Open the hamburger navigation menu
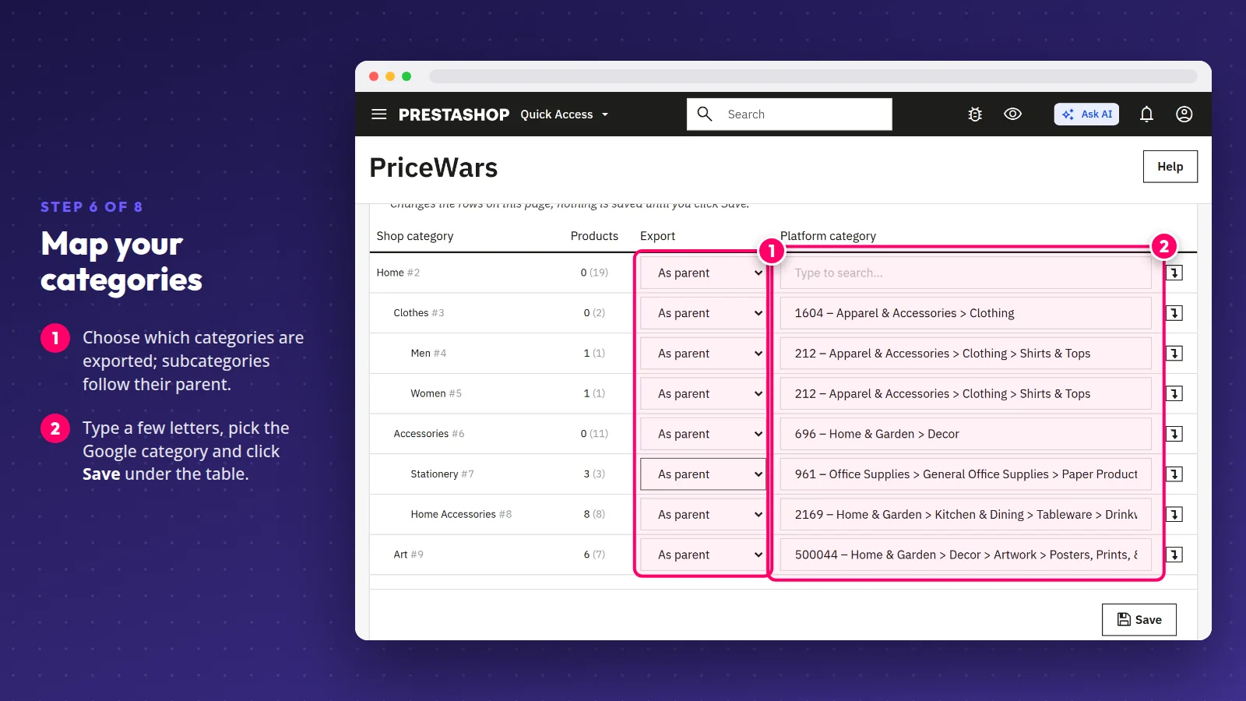The image size is (1246, 701). (379, 114)
